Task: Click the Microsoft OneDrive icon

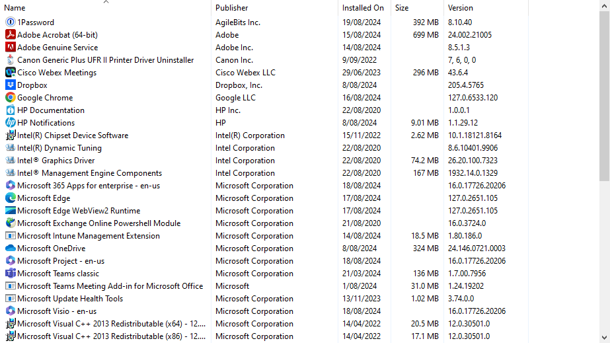Action: [10, 248]
